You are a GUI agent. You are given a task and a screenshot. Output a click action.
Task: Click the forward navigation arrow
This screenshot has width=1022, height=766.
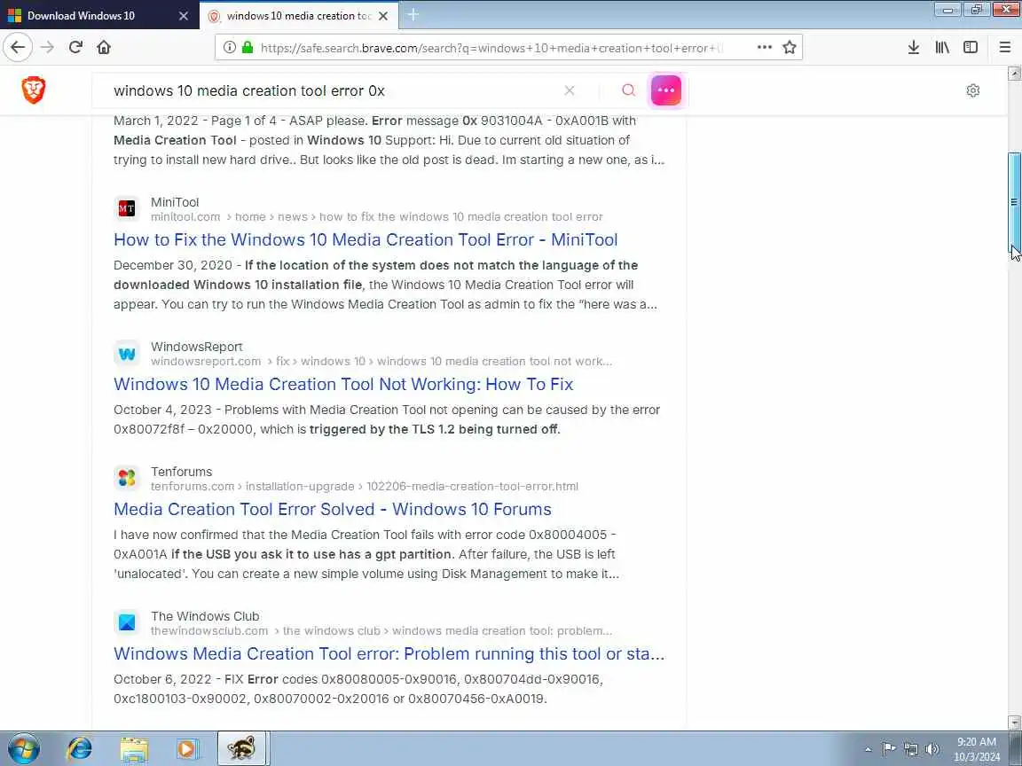pyautogui.click(x=47, y=47)
